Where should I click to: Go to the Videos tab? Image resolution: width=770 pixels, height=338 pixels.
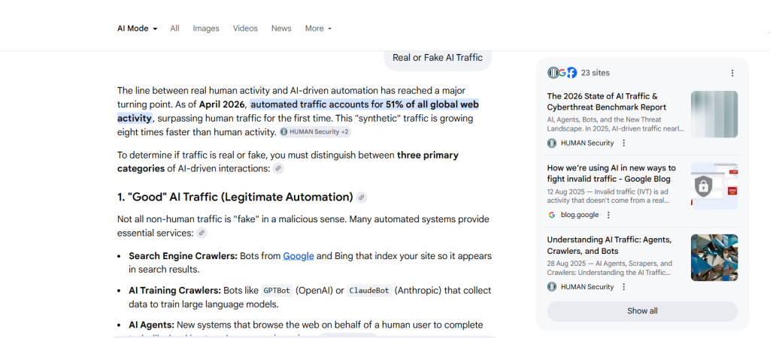(x=245, y=29)
